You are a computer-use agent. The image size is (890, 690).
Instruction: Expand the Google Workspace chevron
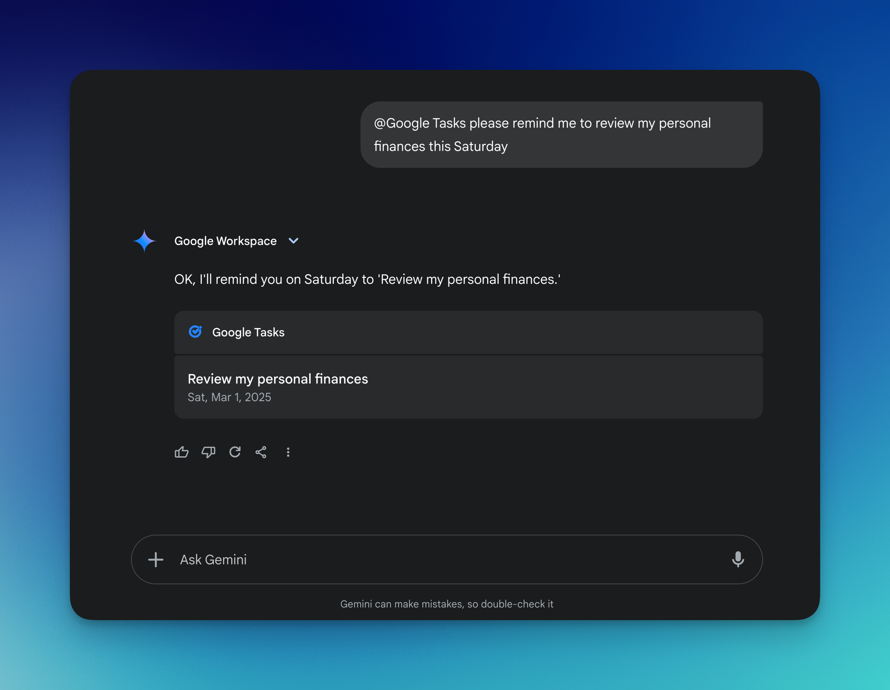click(293, 241)
